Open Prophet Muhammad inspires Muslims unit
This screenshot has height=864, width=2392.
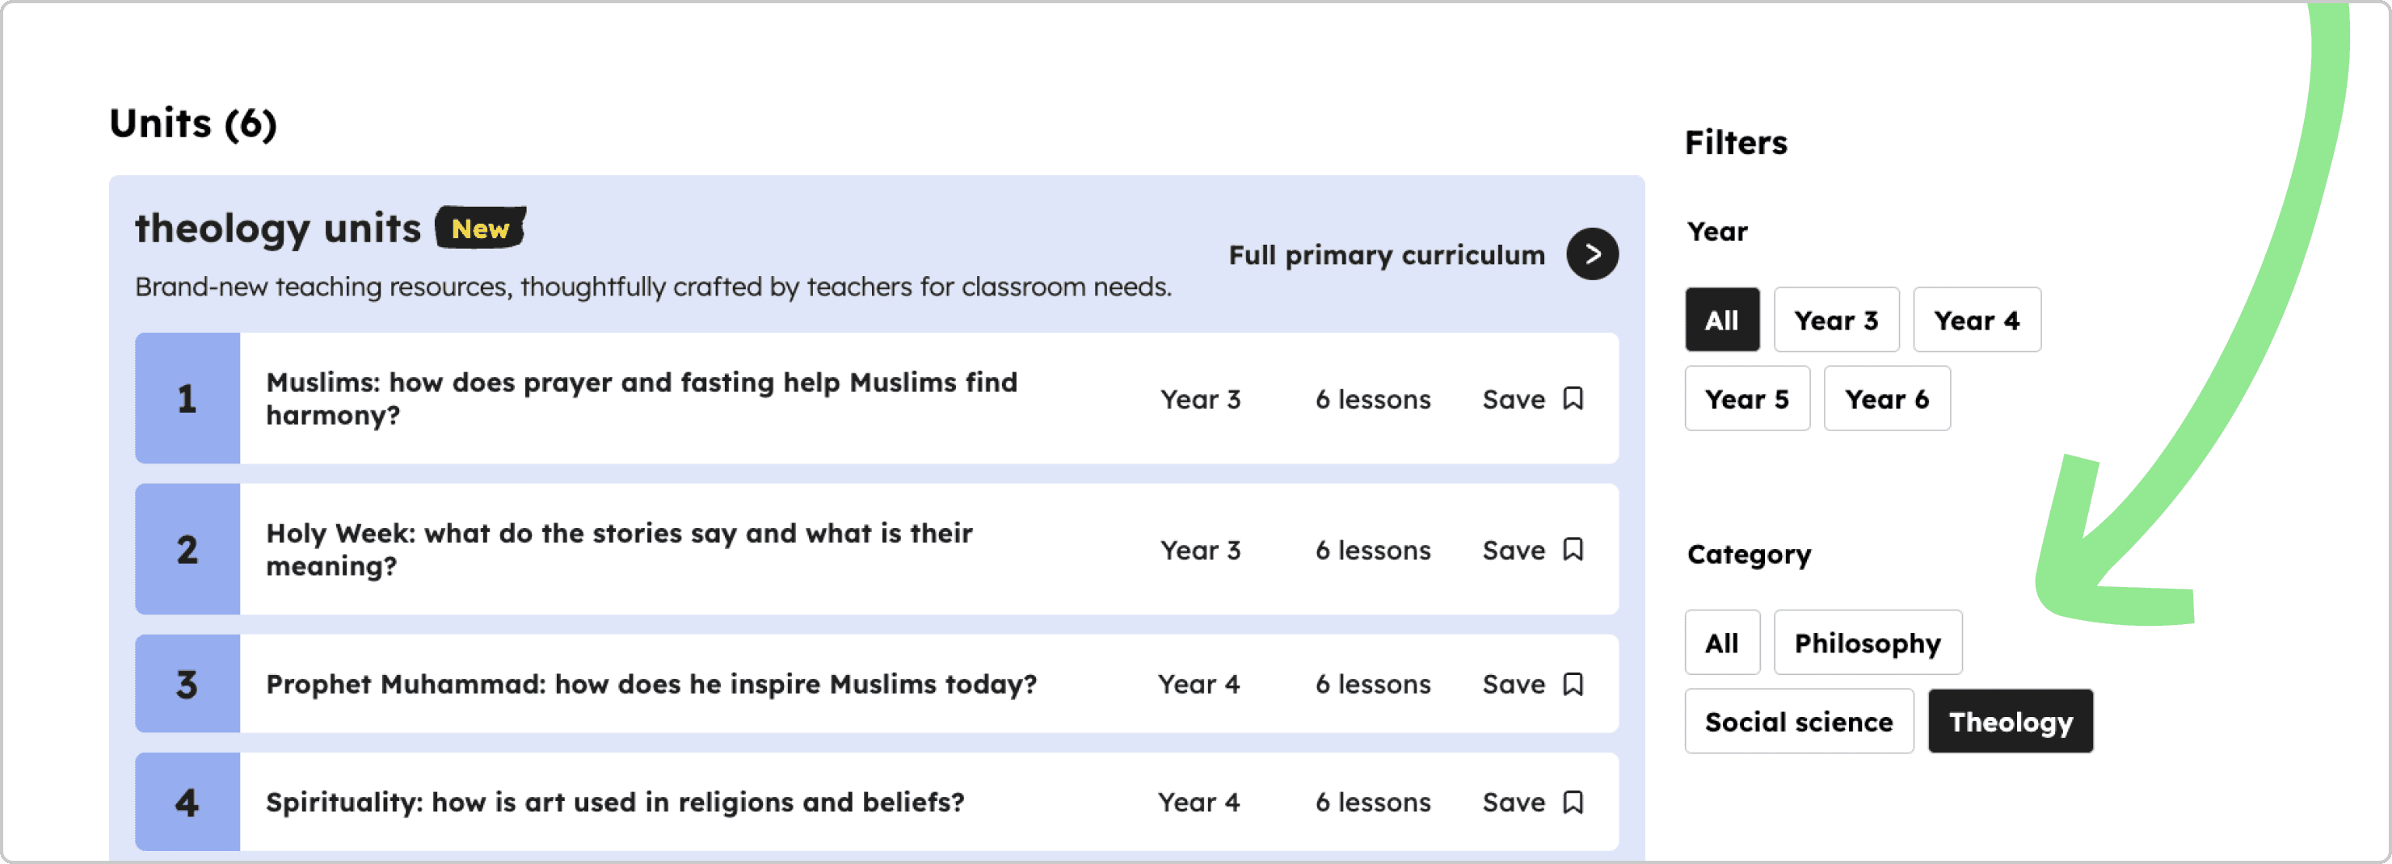[x=650, y=684]
